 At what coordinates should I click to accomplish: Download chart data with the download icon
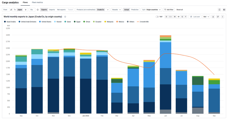213,17
